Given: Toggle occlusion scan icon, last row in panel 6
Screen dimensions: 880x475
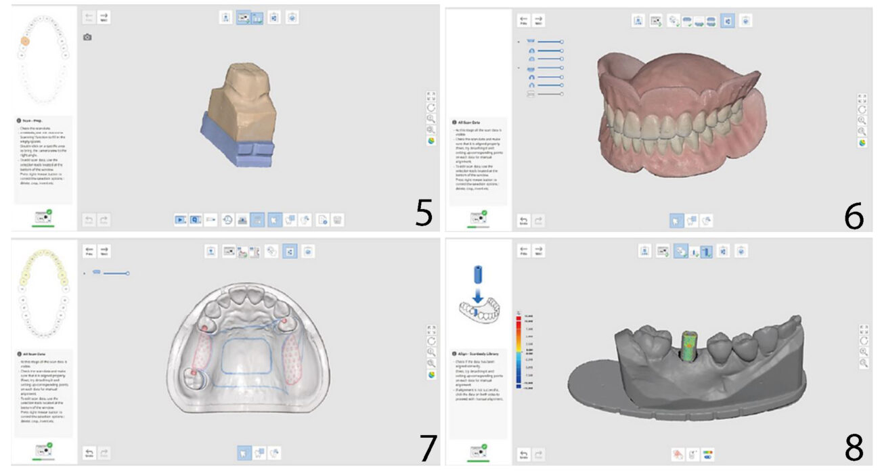Looking at the screenshot, I should [x=531, y=94].
